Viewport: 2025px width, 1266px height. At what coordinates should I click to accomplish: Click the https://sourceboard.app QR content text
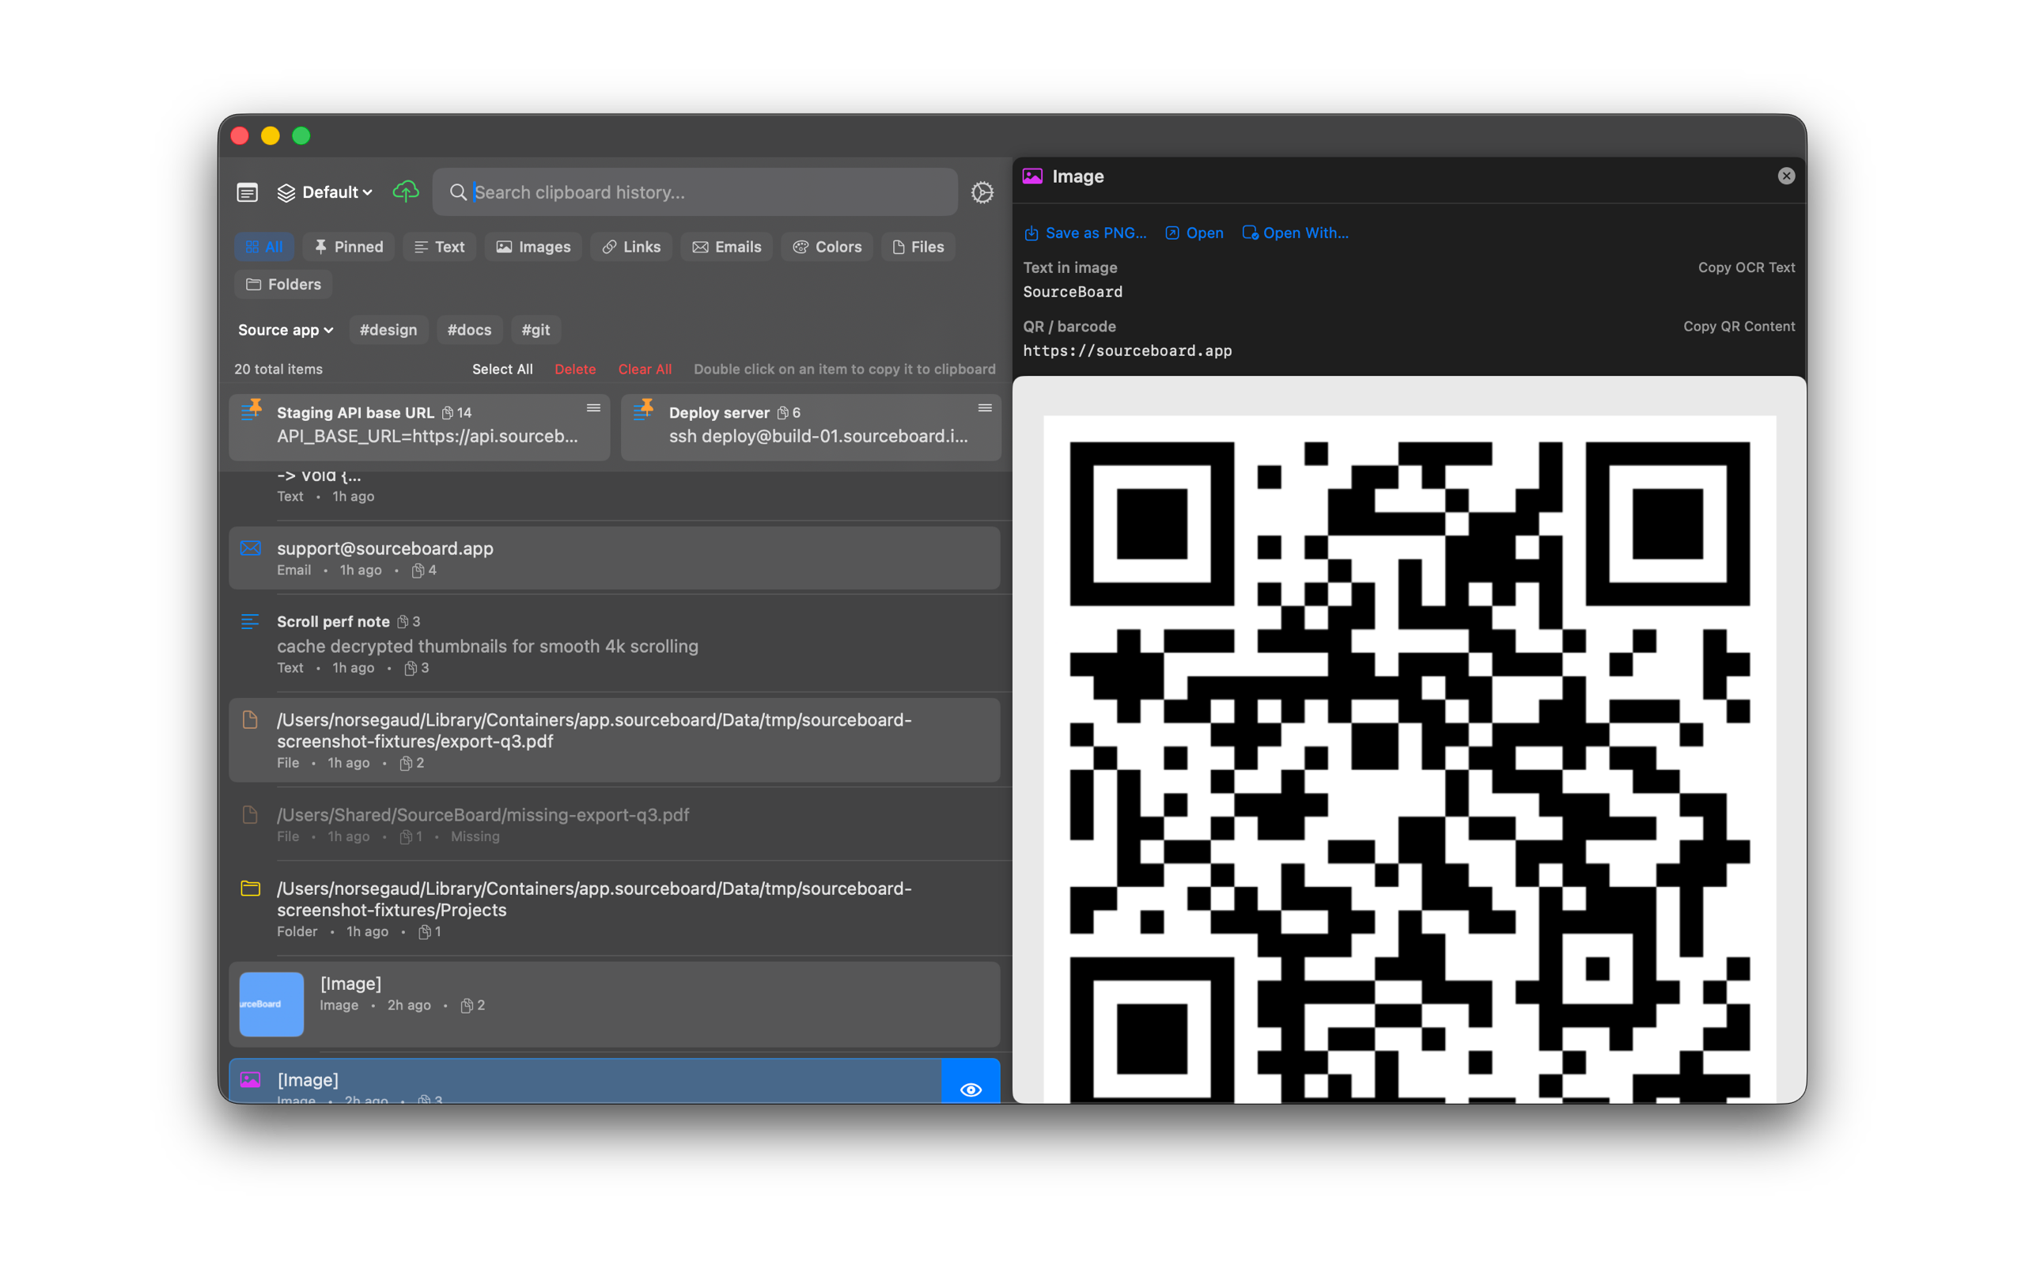pyautogui.click(x=1127, y=351)
